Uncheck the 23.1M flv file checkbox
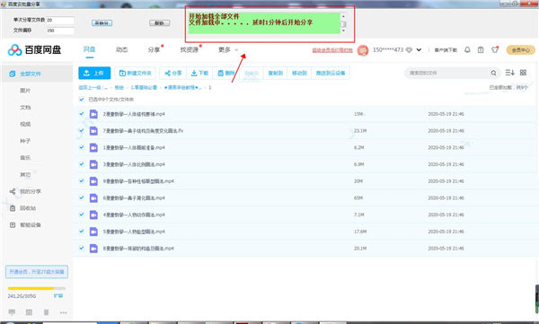539x324 pixels. click(82, 130)
